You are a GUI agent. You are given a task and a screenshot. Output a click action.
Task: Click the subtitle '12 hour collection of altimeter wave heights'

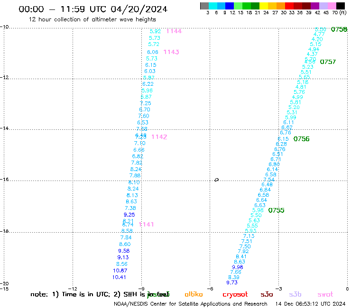(92, 19)
